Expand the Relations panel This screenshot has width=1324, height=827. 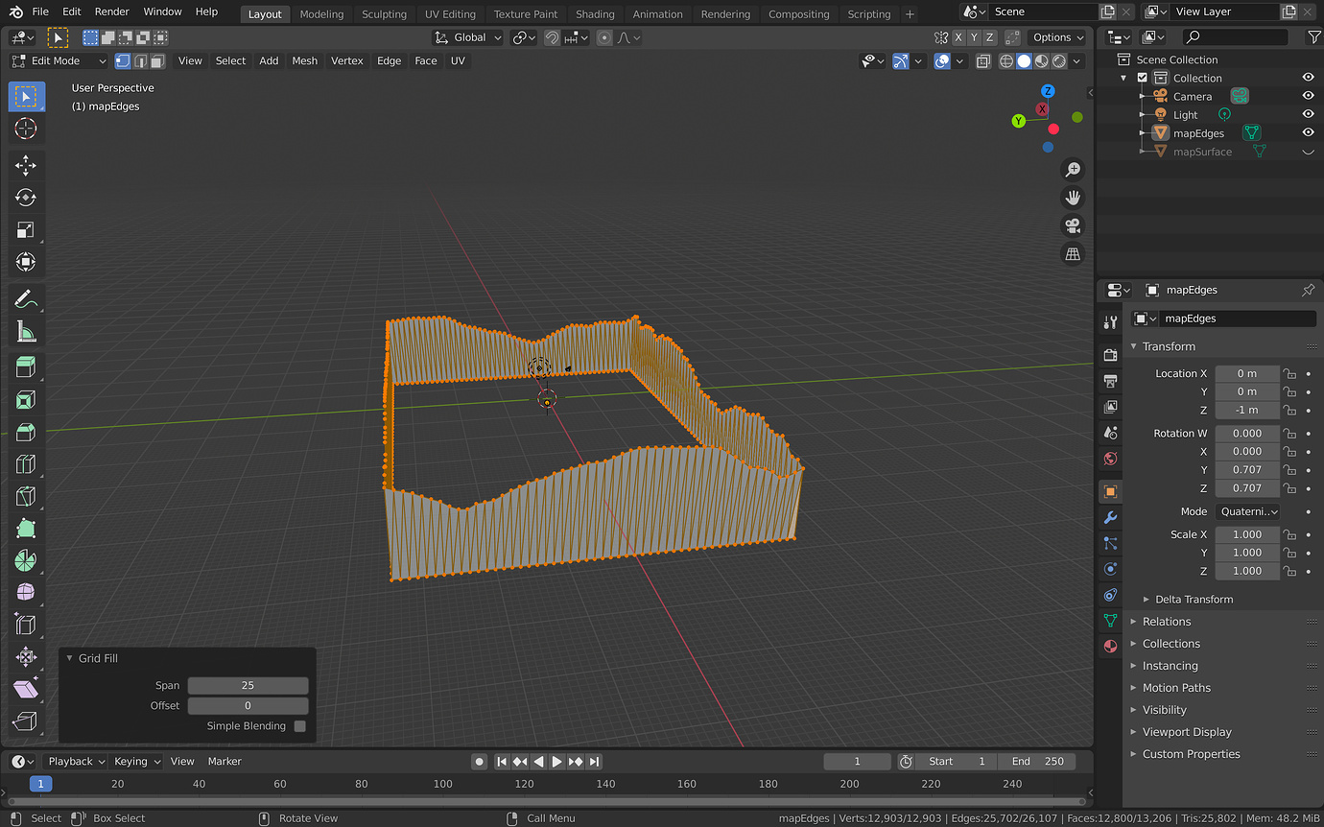point(1166,622)
